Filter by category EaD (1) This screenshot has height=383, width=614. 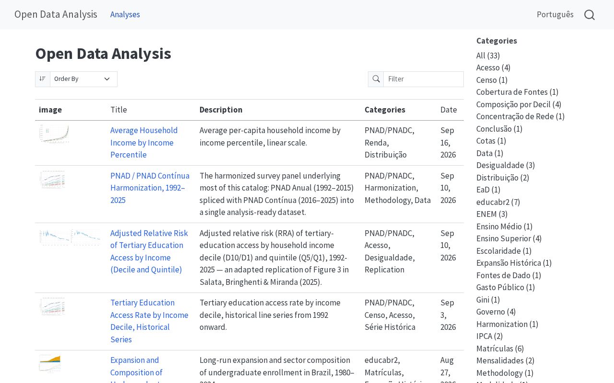pos(488,190)
